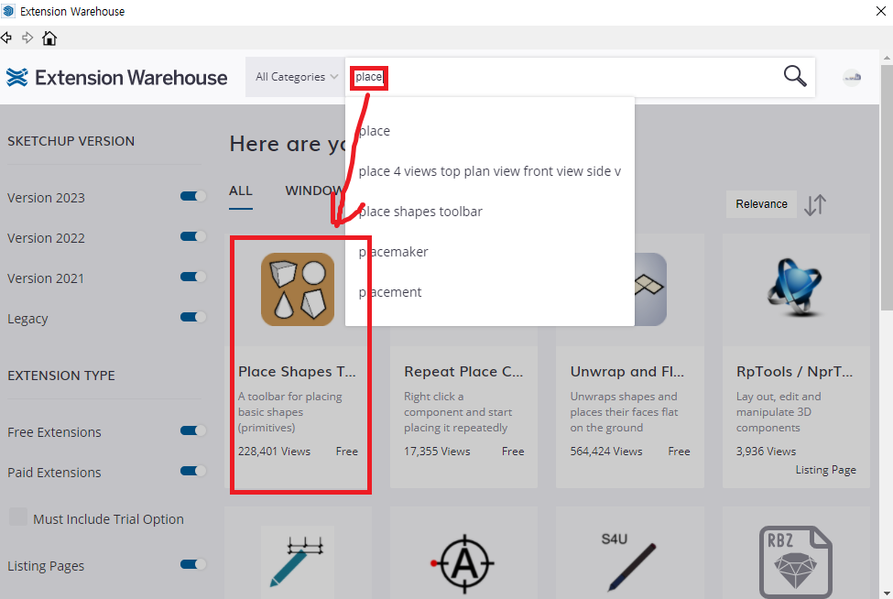Image resolution: width=893 pixels, height=599 pixels.
Task: Go forward with the forward arrow
Action: pyautogui.click(x=27, y=38)
